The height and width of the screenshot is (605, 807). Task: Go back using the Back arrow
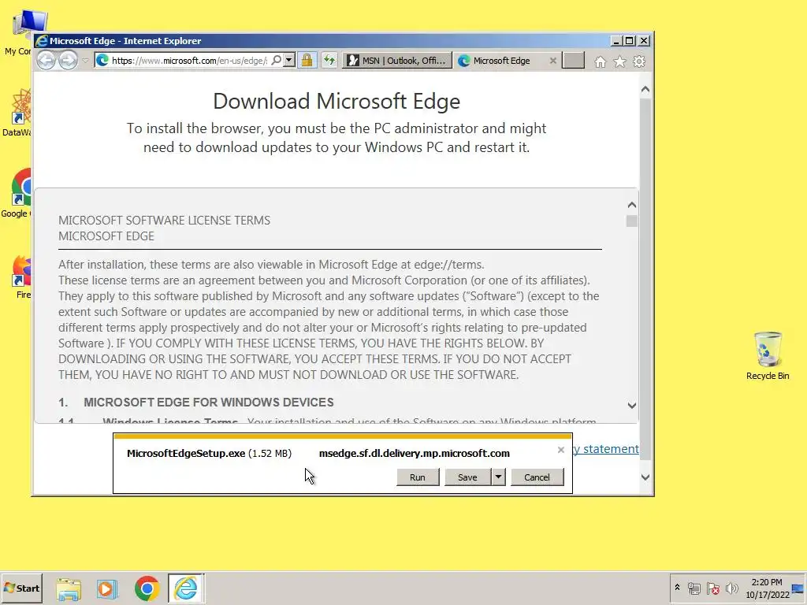(x=46, y=61)
